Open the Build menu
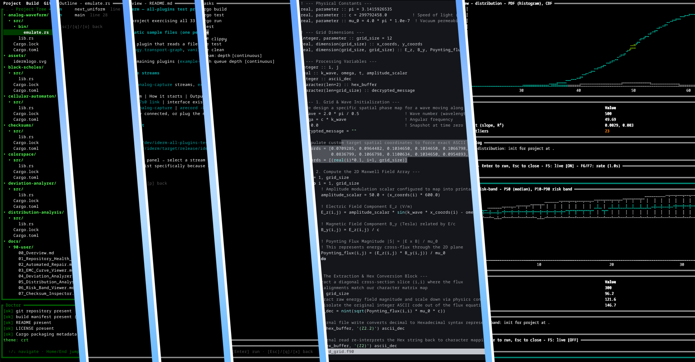Image resolution: width=695 pixels, height=362 pixels. (x=32, y=3)
